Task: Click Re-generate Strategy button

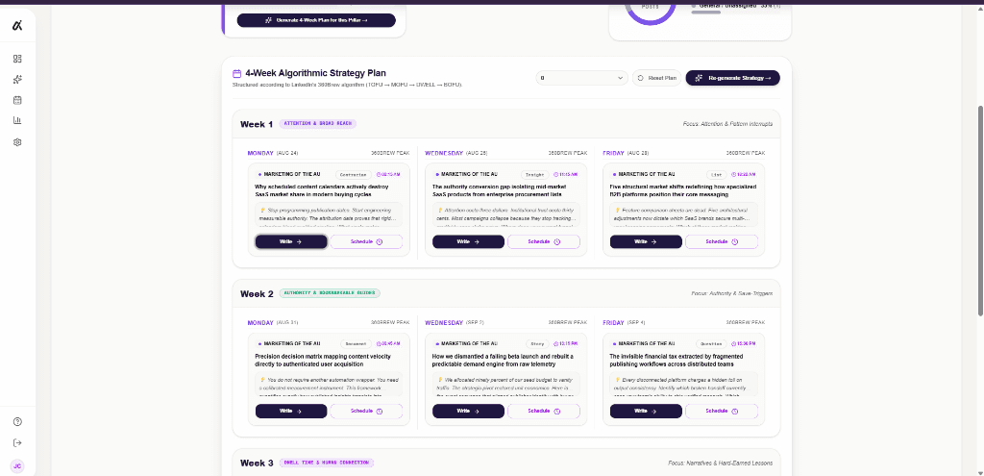Action: point(732,78)
